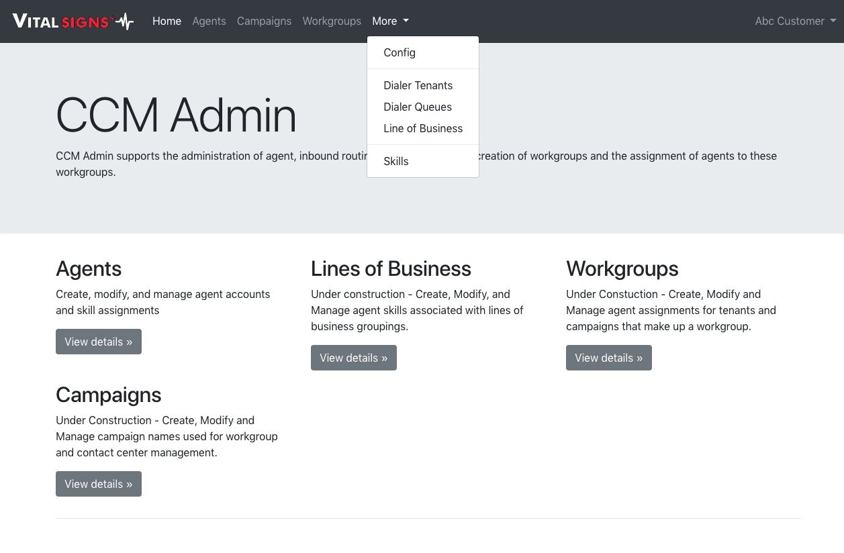This screenshot has width=844, height=553.
Task: Choose Dialer Tenants menu entry
Action: pyautogui.click(x=418, y=86)
